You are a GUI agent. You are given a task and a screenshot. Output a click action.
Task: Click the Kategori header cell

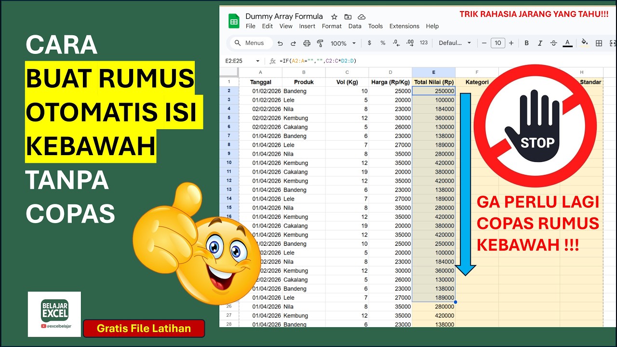pos(477,82)
